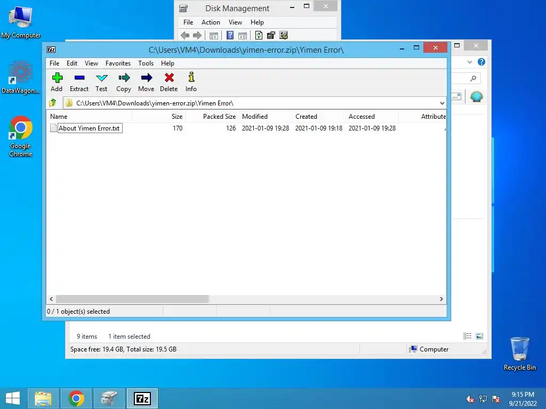Select Google Chrome desktop shortcut
Screen dimensions: 546x409
21,136
